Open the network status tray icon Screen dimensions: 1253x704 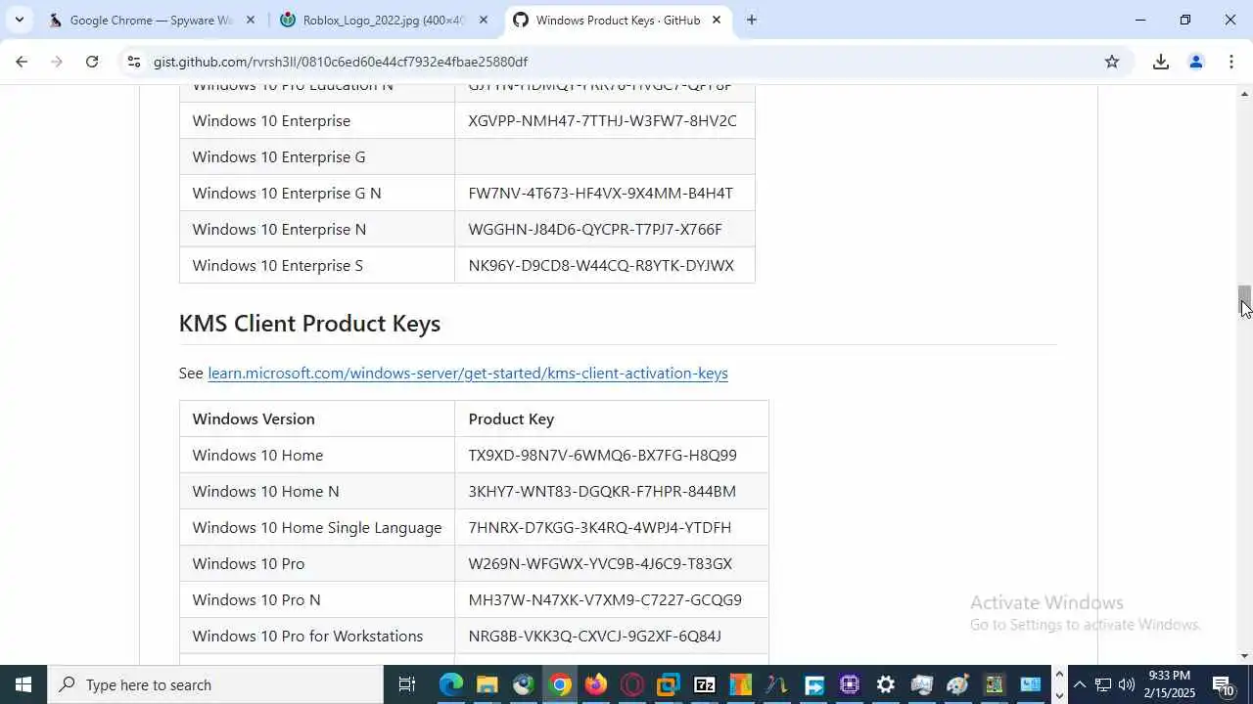coord(1103,684)
